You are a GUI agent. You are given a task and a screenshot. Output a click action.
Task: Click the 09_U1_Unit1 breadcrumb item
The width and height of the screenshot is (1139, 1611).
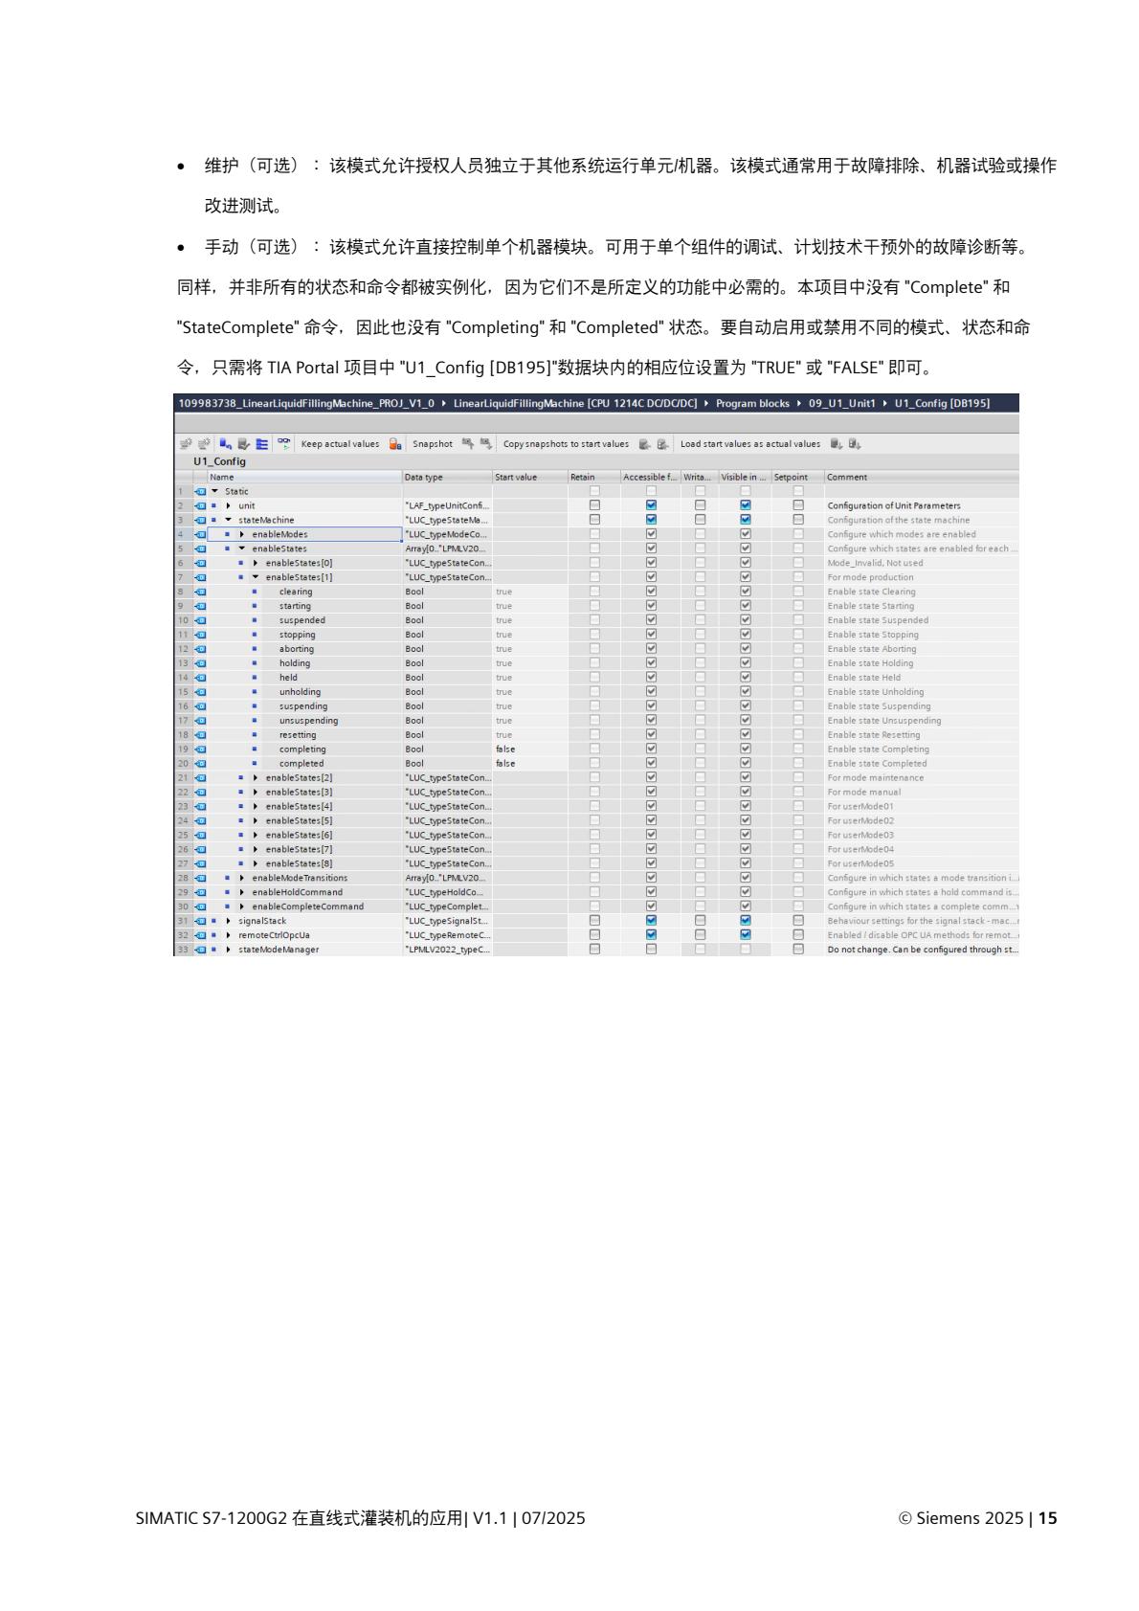click(842, 404)
